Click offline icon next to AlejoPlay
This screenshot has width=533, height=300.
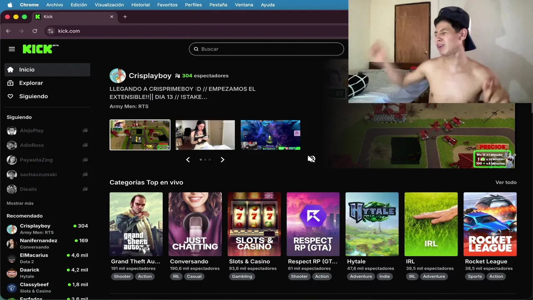click(x=85, y=130)
